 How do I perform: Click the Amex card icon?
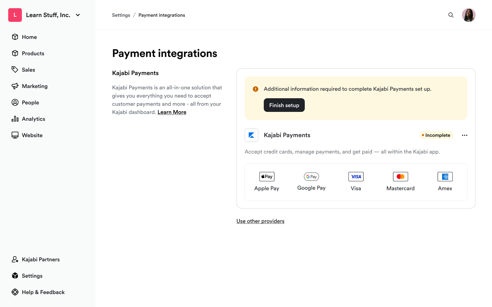tap(445, 177)
